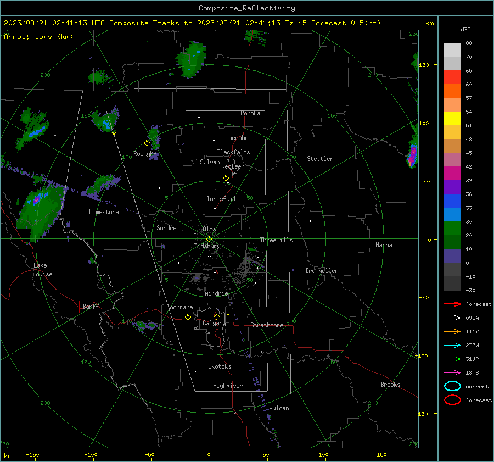Click the Blackfalds city label
Image resolution: width=494 pixels, height=462 pixels.
[233, 152]
